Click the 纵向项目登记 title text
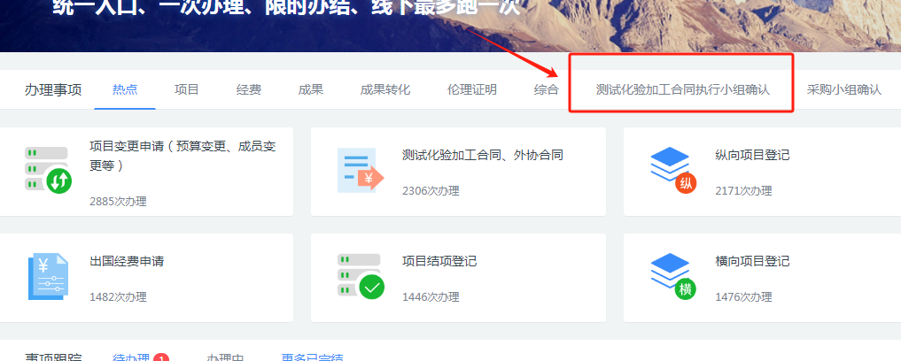This screenshot has height=361, width=901. pos(752,155)
